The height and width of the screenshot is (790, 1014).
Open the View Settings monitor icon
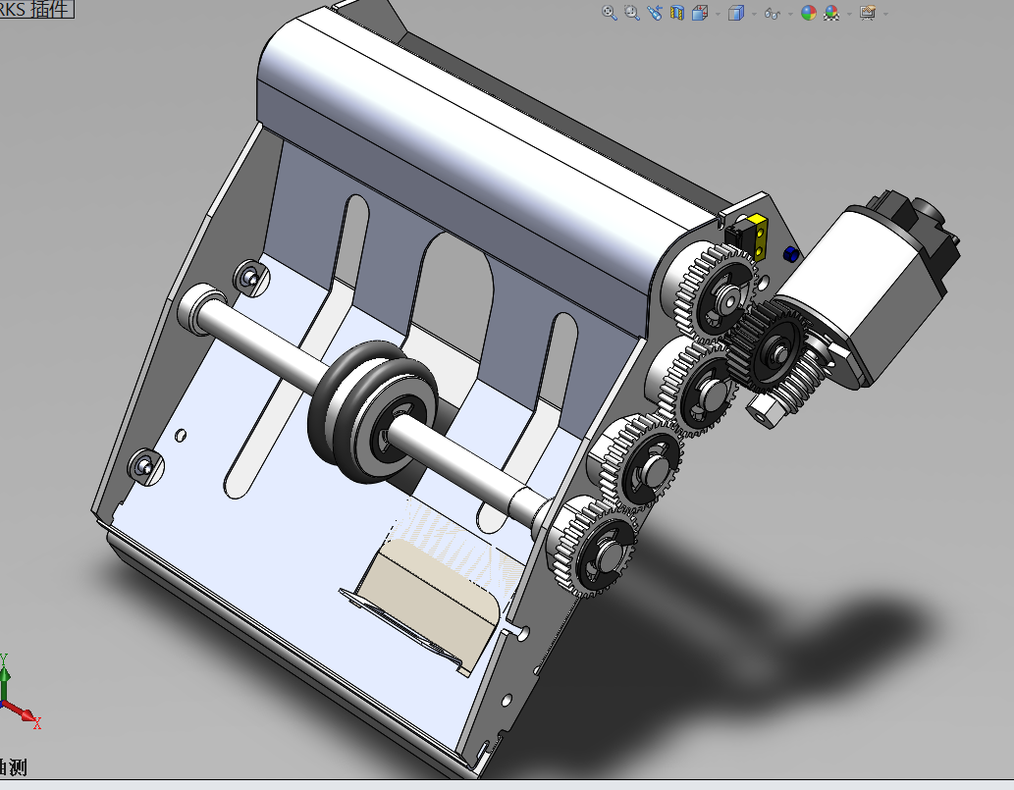pyautogui.click(x=868, y=13)
